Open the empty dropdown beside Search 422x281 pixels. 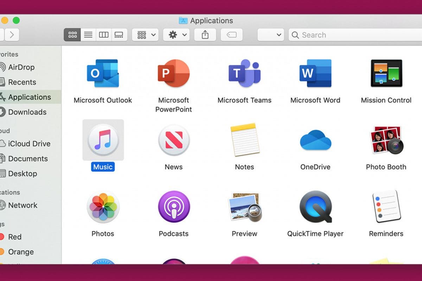pyautogui.click(x=271, y=35)
